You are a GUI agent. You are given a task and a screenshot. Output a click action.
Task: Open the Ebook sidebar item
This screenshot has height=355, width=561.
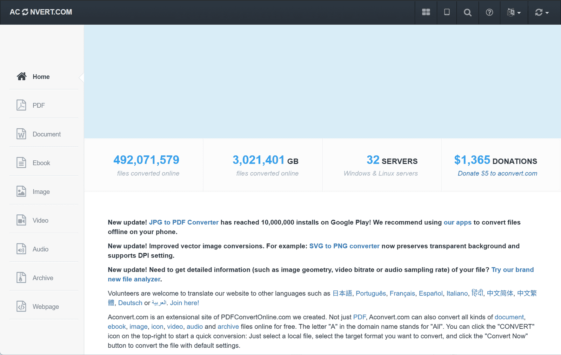point(41,163)
